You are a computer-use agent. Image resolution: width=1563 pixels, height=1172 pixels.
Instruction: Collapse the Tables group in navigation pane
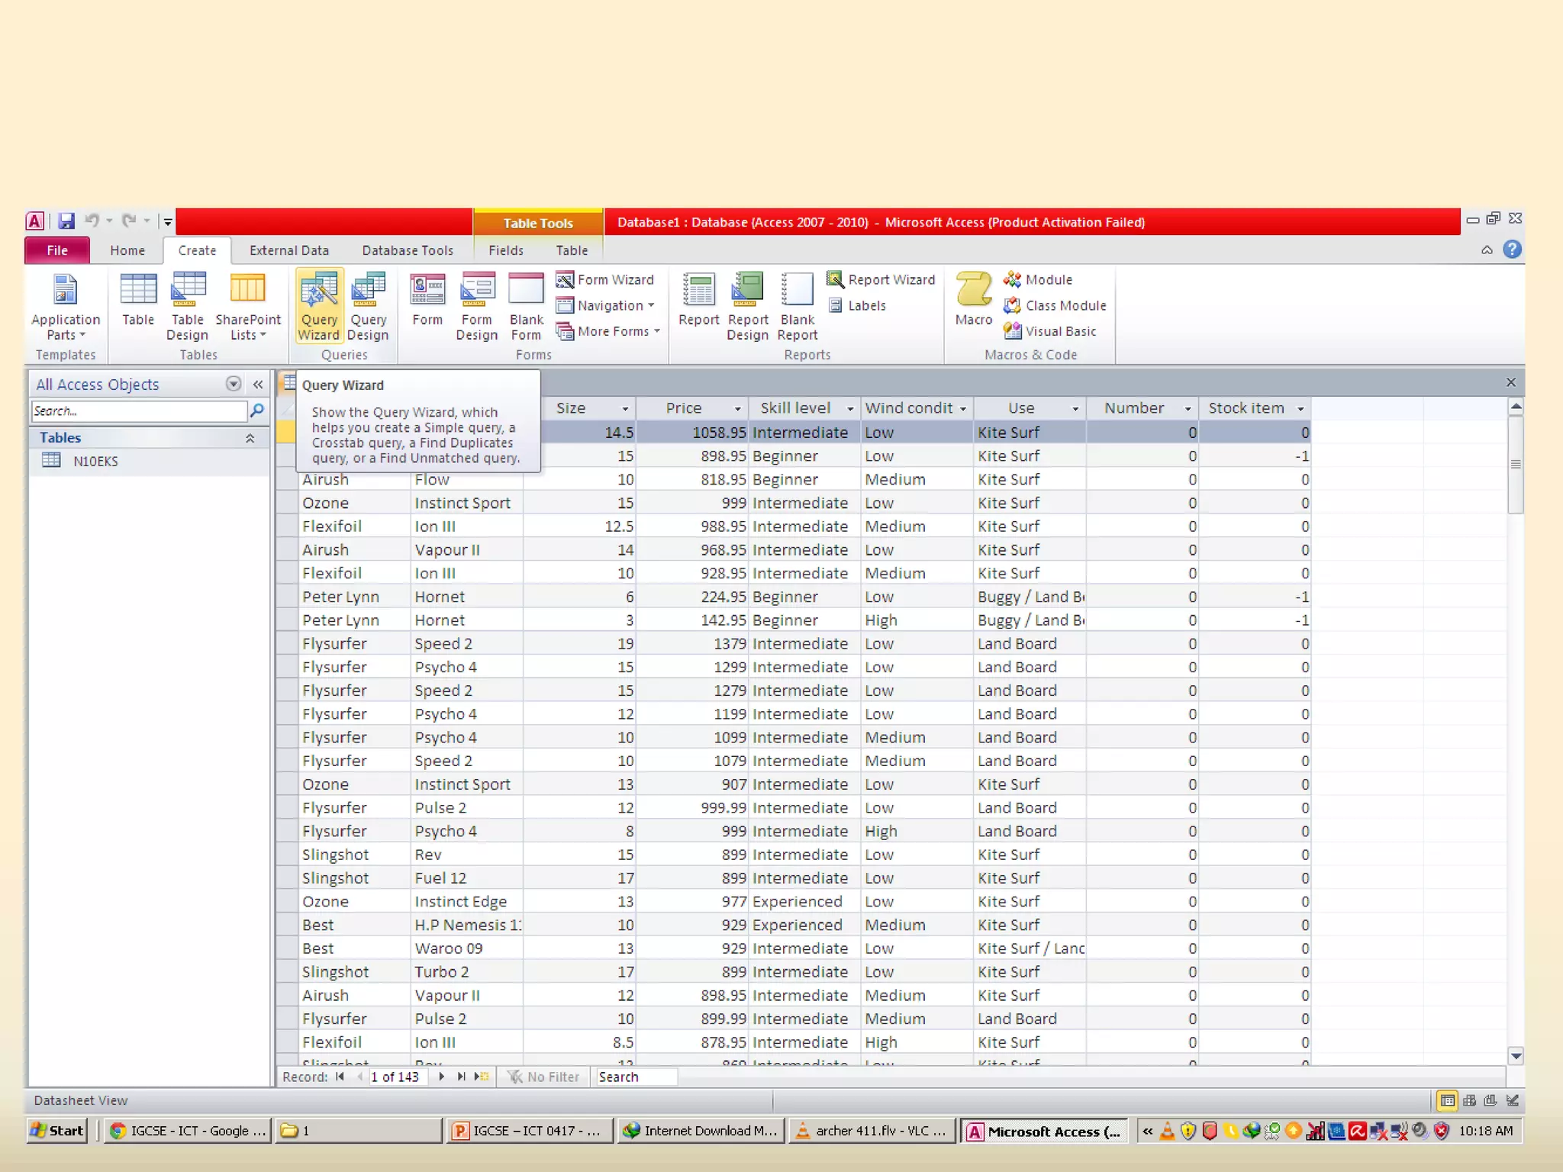pos(250,438)
